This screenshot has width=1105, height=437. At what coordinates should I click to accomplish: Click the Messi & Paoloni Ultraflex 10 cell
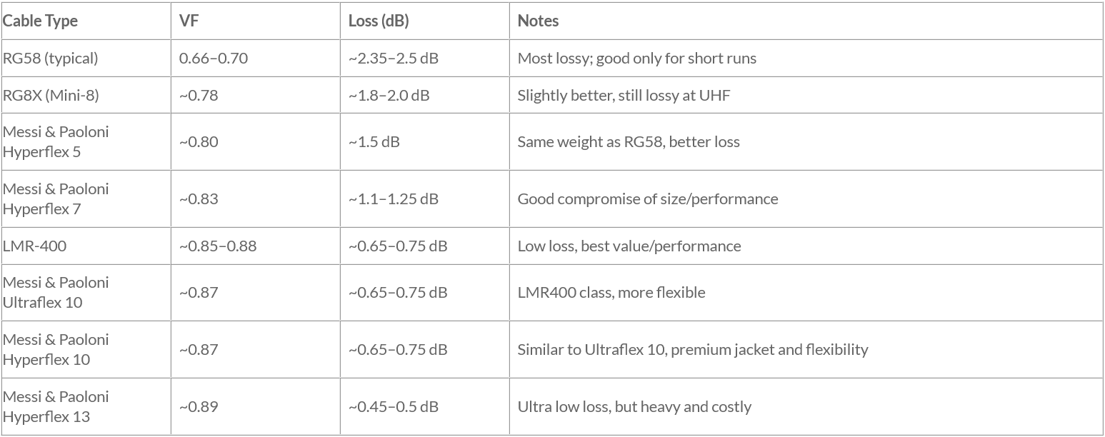(x=56, y=292)
